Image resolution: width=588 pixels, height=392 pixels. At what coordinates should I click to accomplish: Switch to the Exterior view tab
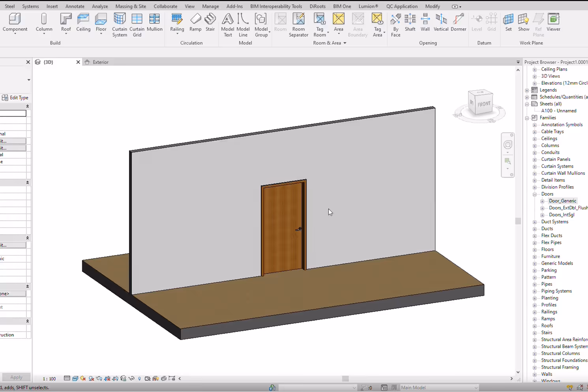(x=101, y=62)
